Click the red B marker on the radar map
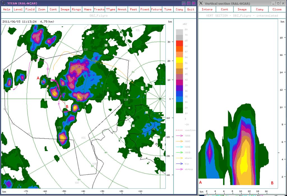287x196 pixels. tap(67, 107)
